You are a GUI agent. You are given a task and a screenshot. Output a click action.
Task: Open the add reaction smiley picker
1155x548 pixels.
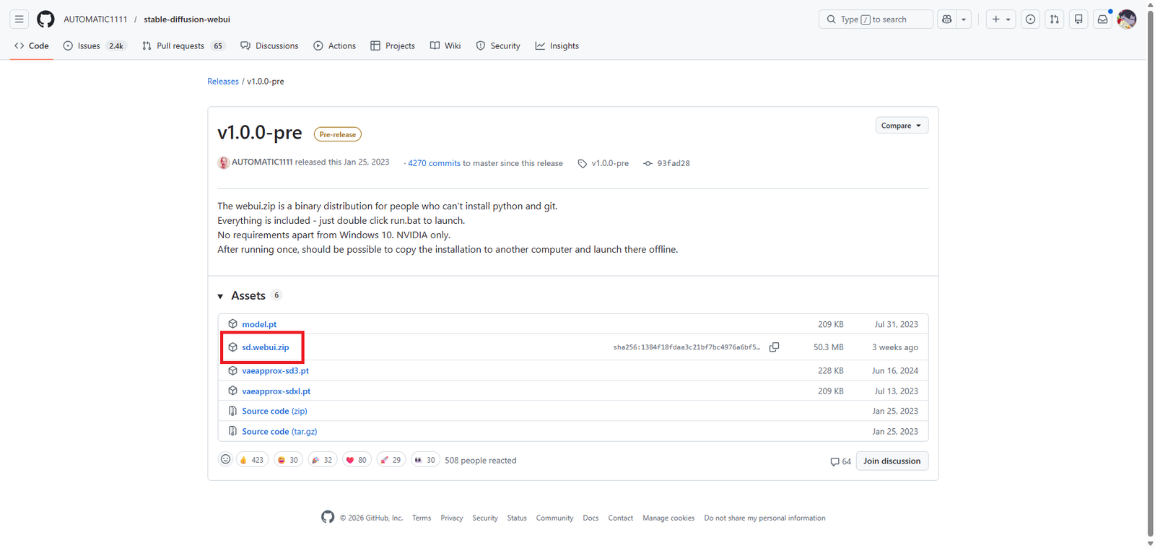pyautogui.click(x=225, y=459)
